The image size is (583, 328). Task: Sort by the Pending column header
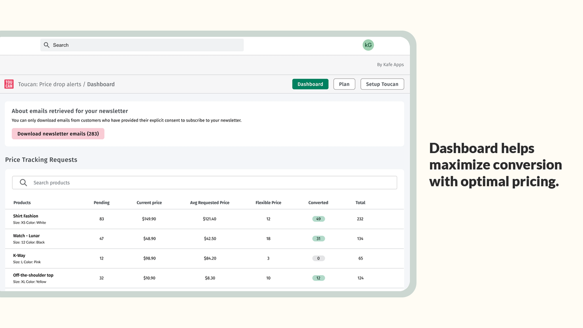(x=102, y=203)
